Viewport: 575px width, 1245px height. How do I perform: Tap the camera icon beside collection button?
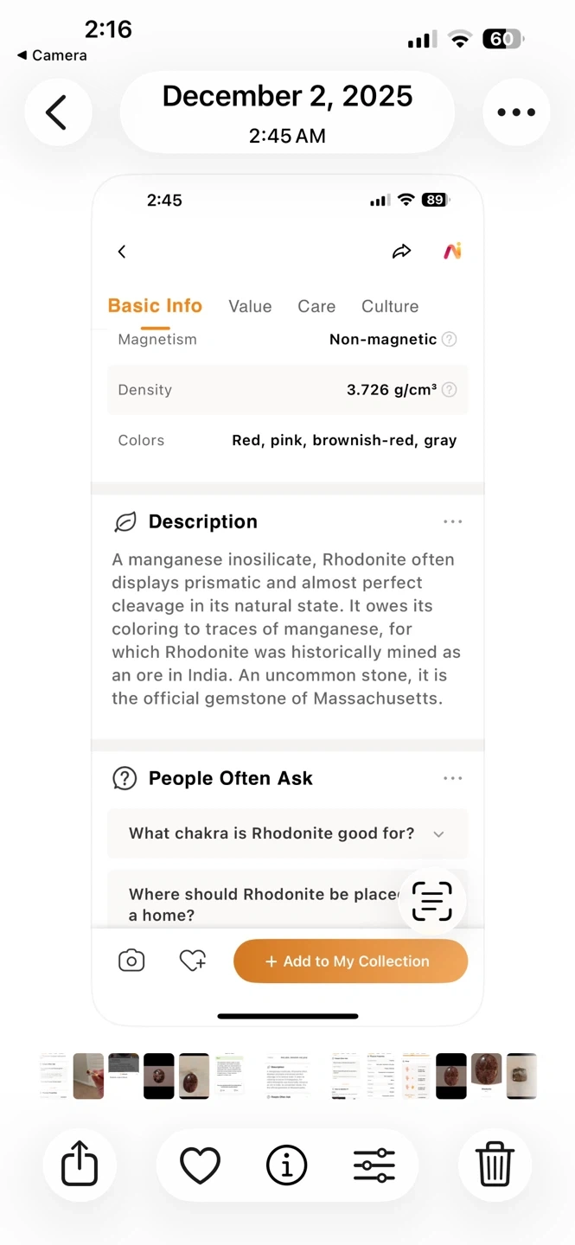(x=131, y=961)
